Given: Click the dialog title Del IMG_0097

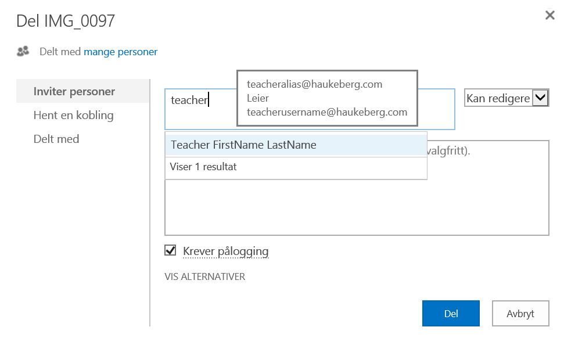Looking at the screenshot, I should tap(66, 21).
